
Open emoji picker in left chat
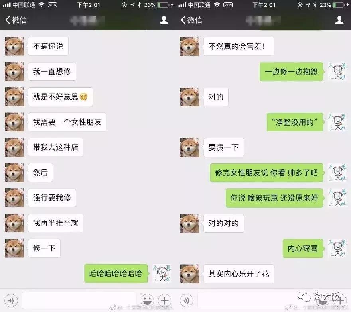tap(147, 300)
